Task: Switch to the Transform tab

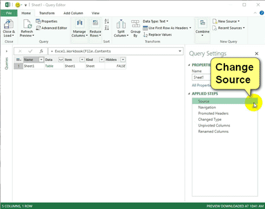Action: [x=47, y=13]
